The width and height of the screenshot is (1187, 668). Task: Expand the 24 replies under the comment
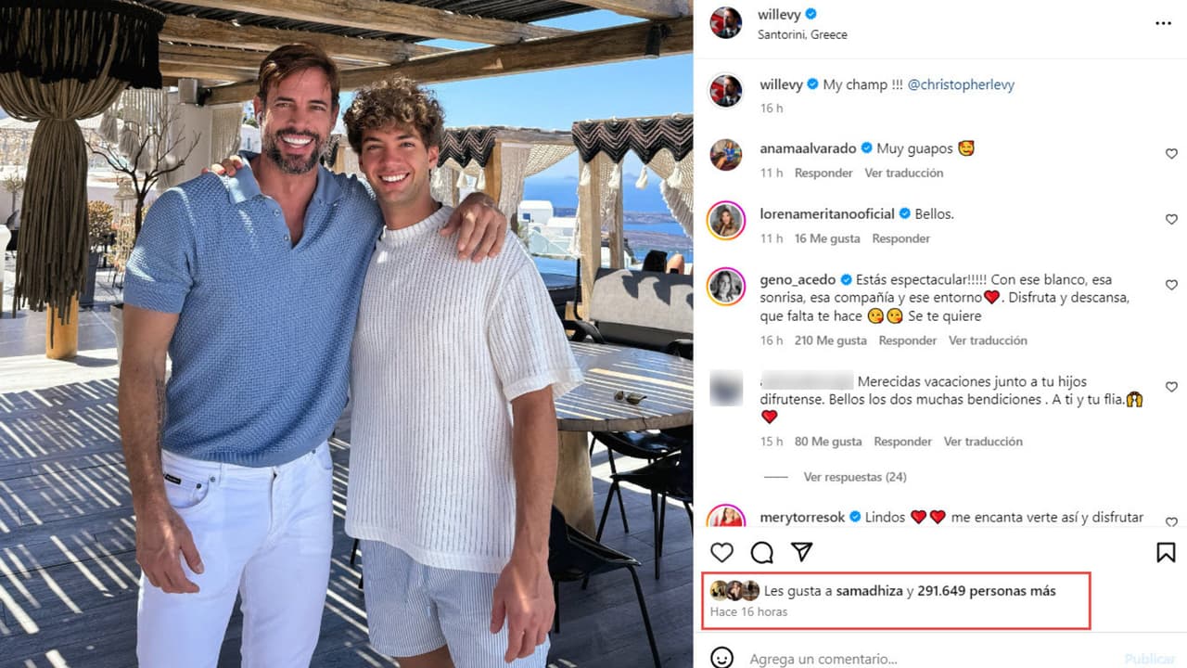(x=854, y=476)
